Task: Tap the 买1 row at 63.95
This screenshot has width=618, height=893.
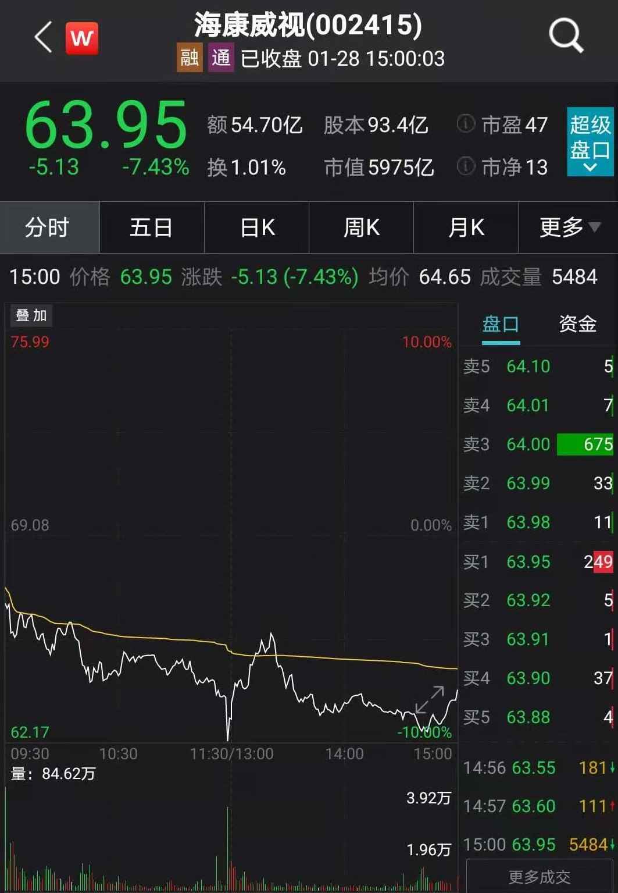Action: pos(538,561)
